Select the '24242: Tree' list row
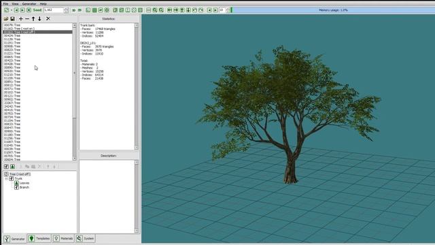Screen dimensions: 435x245 [38, 106]
